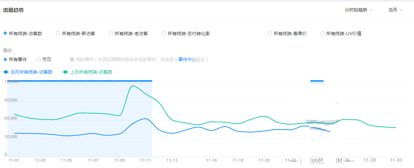Open the 事件中心 link
The height and width of the screenshot is (168, 414).
[x=187, y=59]
